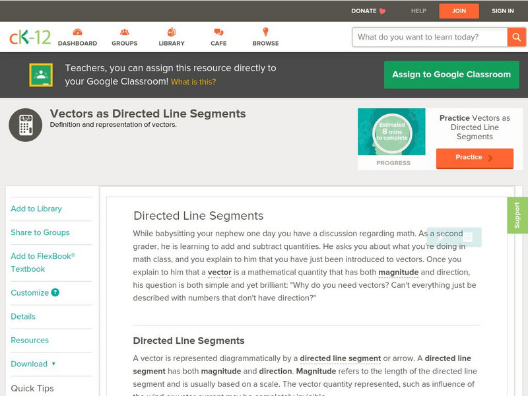The width and height of the screenshot is (528, 396).
Task: Switch to Sign In
Action: (502, 11)
